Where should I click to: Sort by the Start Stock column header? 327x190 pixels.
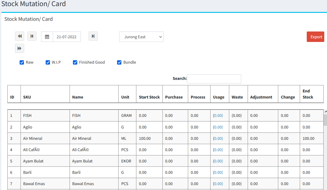tap(149, 94)
